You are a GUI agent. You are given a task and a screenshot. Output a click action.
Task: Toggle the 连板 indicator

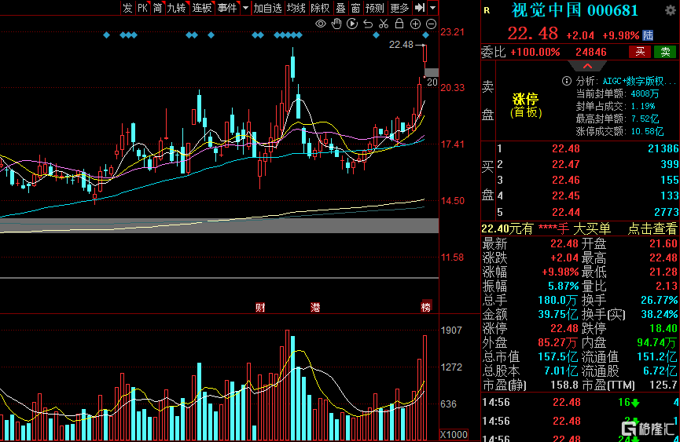point(203,8)
